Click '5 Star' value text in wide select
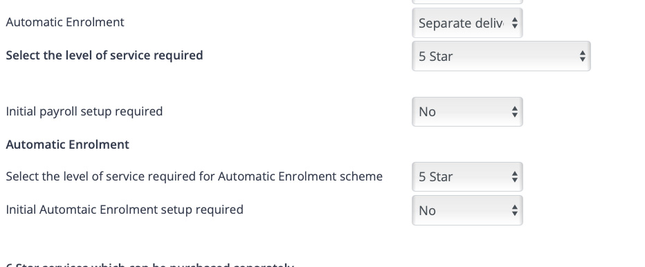The image size is (645, 267). 435,56
